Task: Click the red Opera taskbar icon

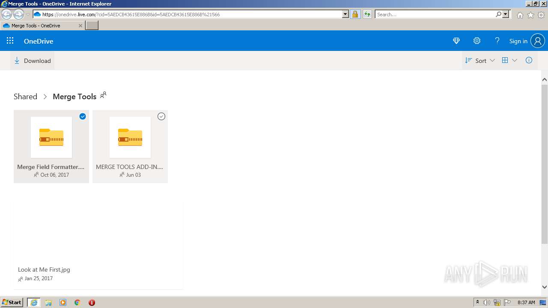Action: (x=92, y=302)
